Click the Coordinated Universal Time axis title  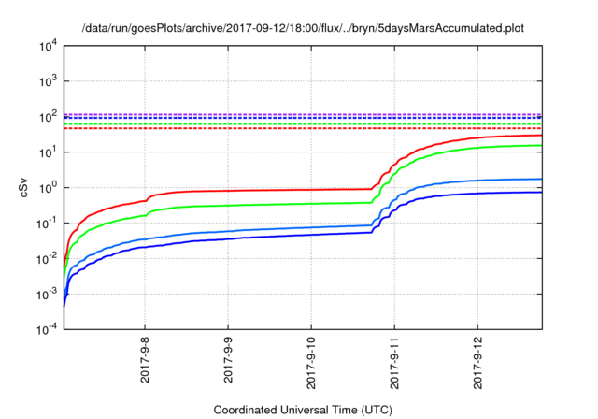pos(303,411)
